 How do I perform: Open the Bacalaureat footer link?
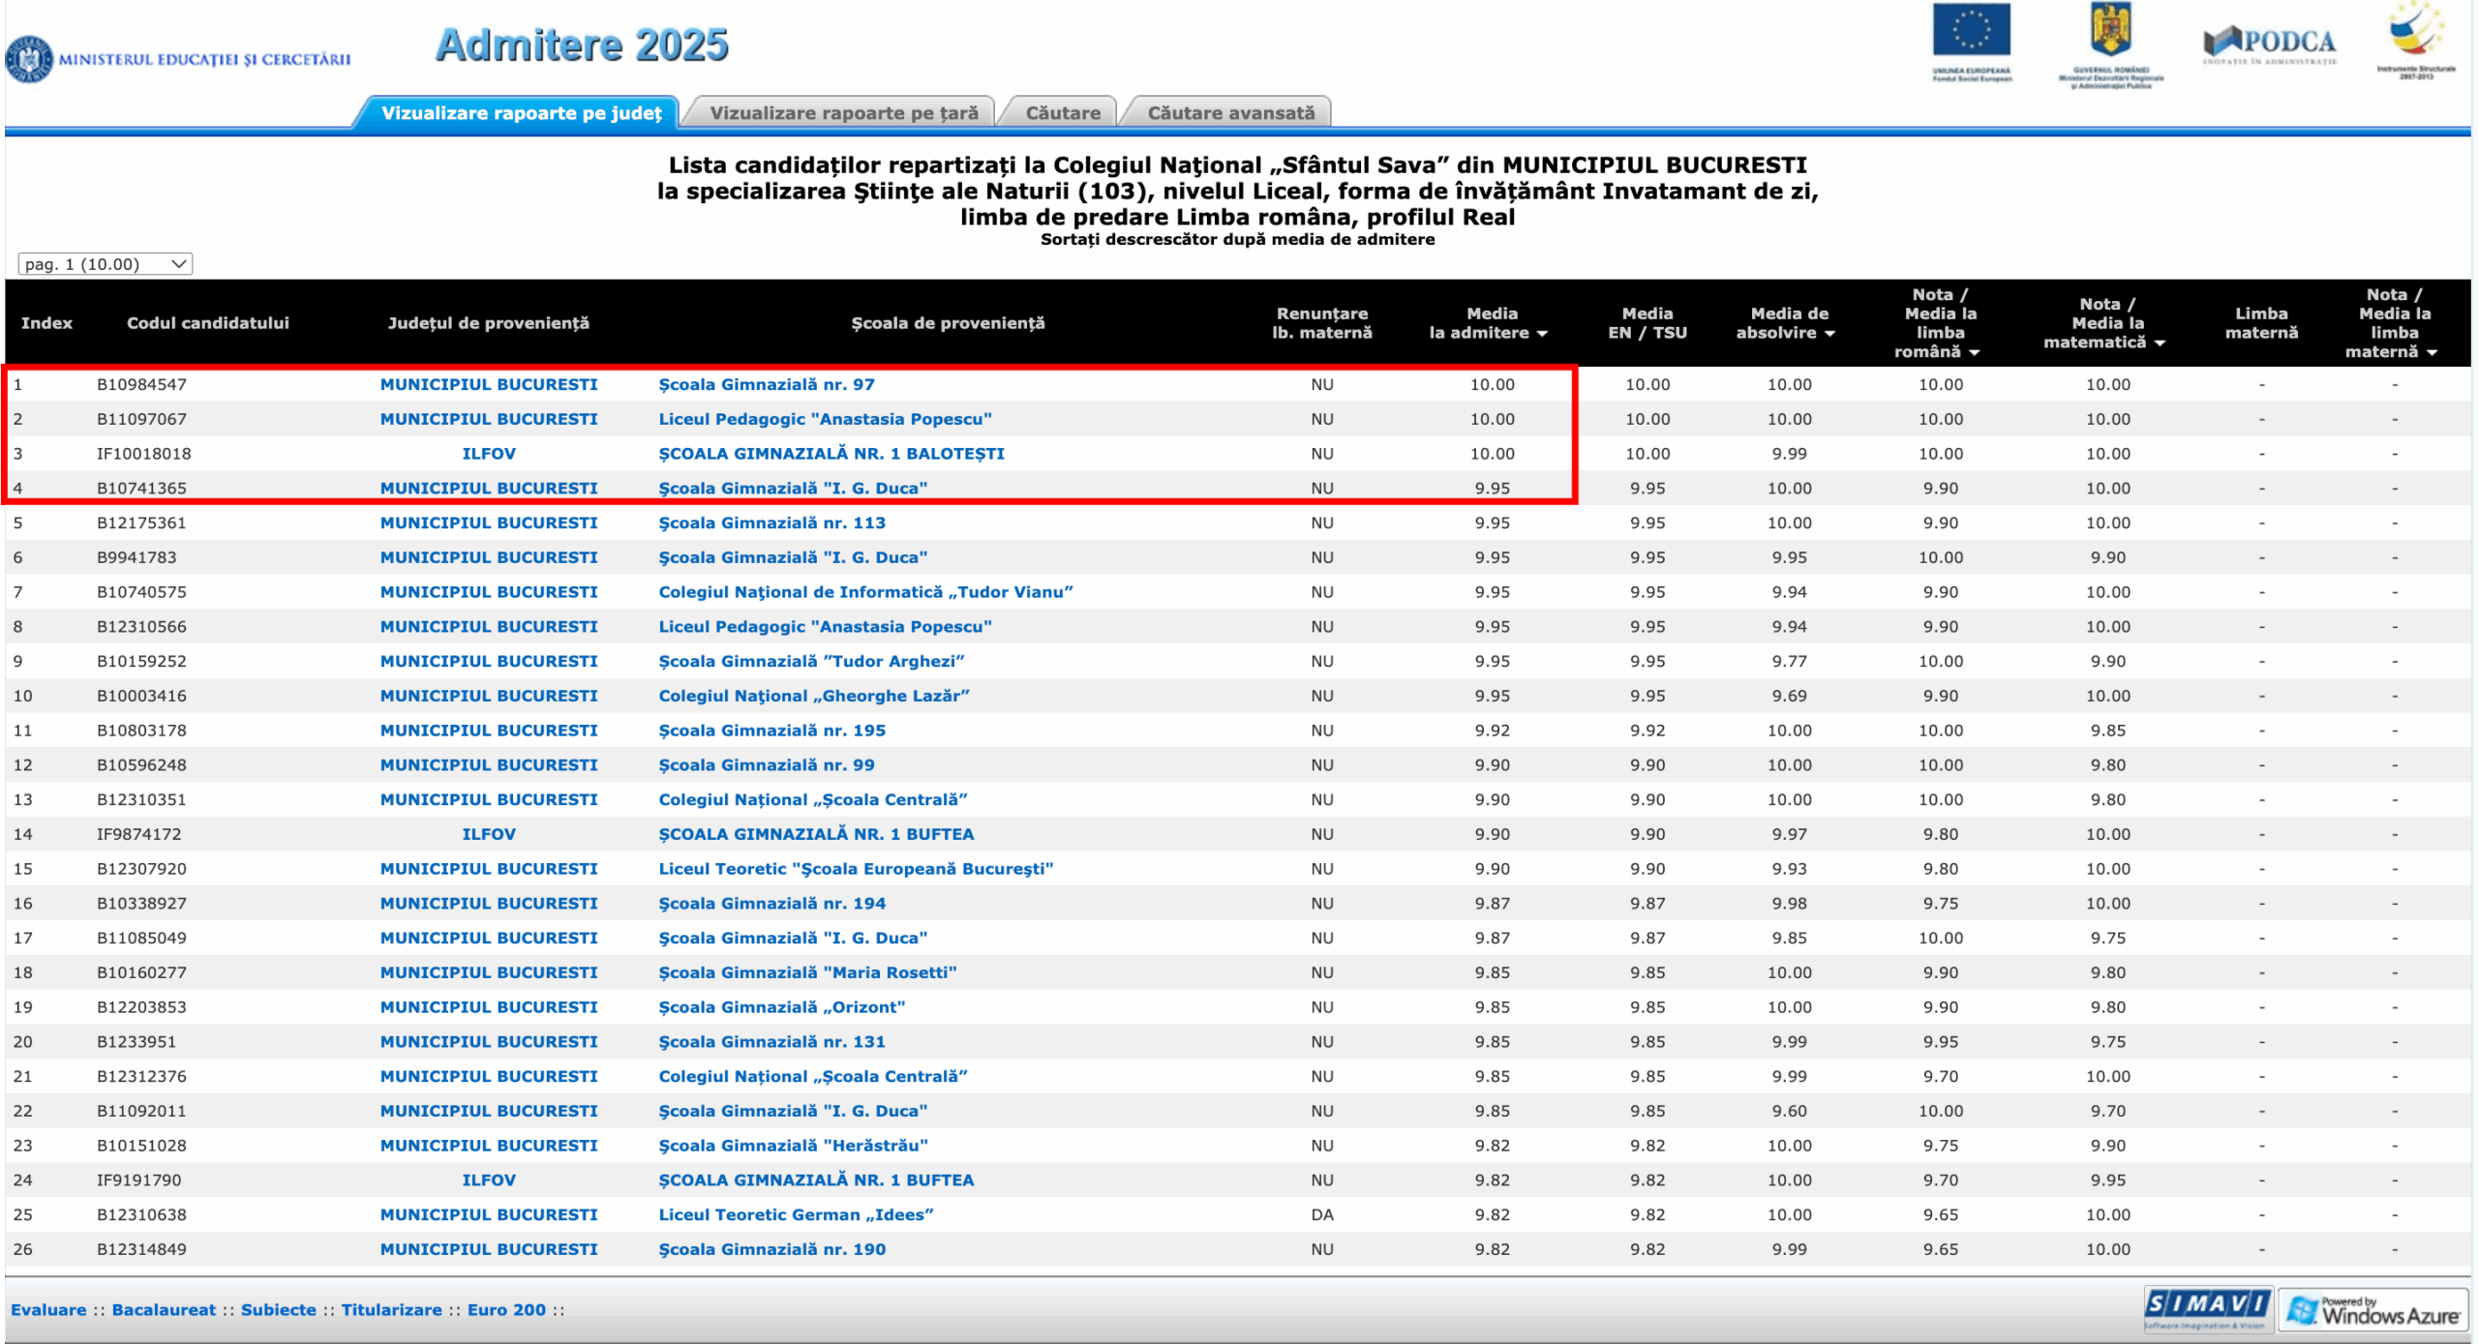pos(164,1309)
